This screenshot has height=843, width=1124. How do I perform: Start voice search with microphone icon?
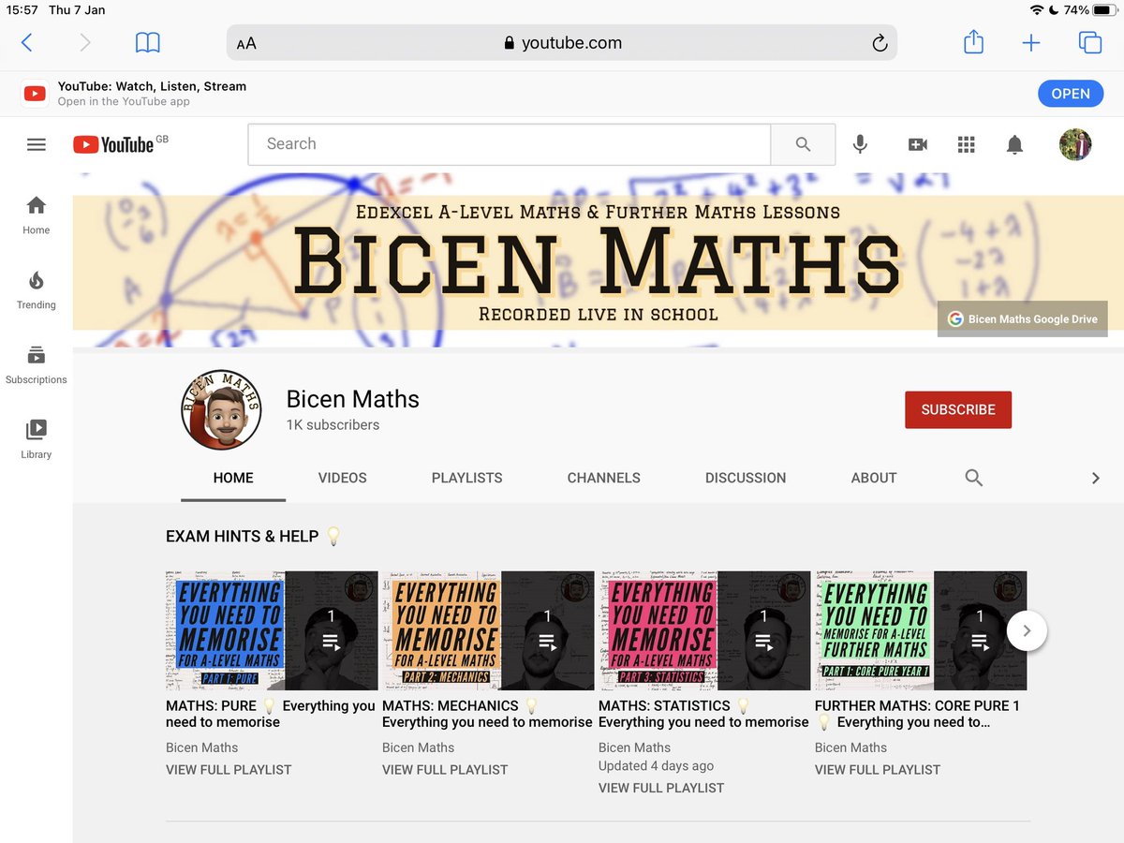tap(860, 144)
